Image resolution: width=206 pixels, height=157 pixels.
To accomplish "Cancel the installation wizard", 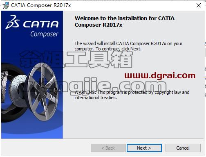I will (183, 148).
